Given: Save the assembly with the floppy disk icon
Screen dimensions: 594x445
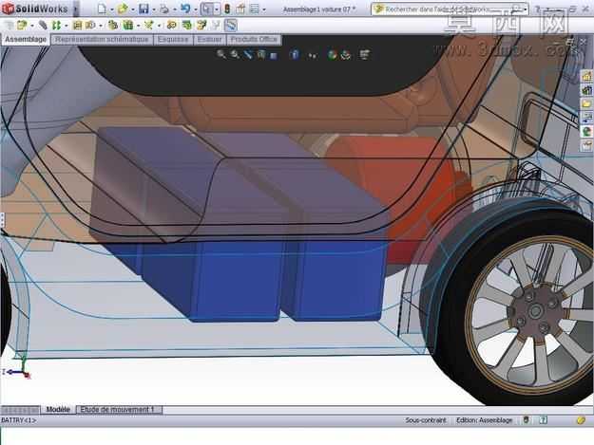Looking at the screenshot, I should click(x=144, y=9).
